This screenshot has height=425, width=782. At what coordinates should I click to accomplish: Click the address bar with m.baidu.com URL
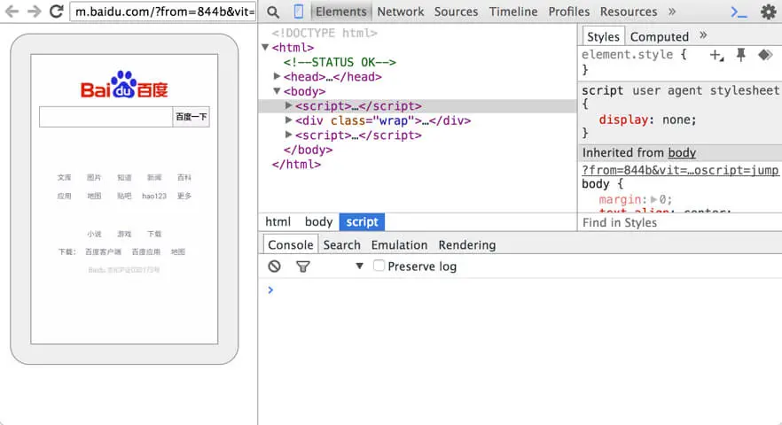[163, 12]
